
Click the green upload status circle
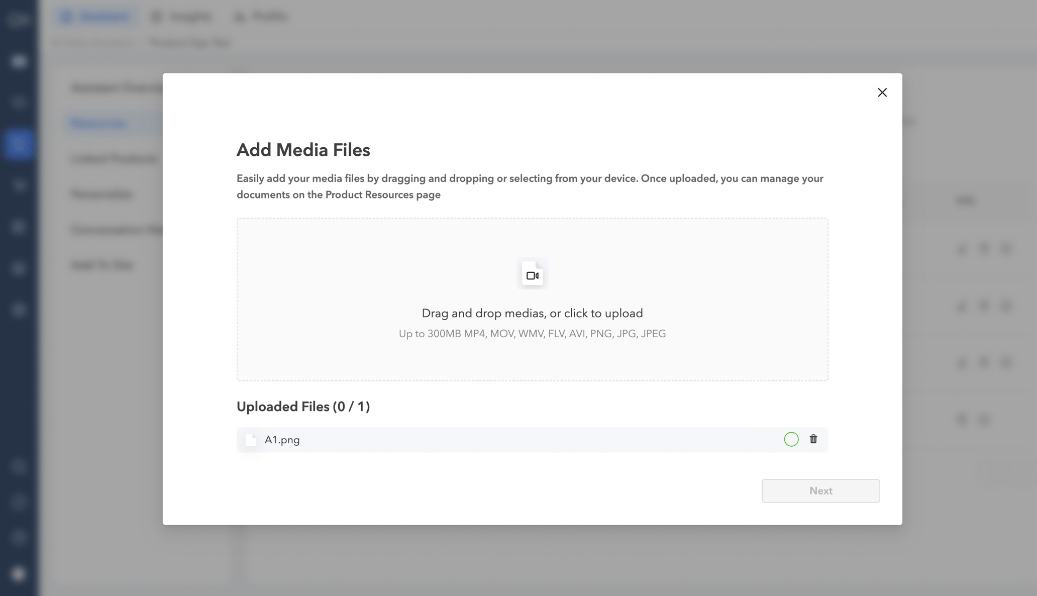click(x=791, y=439)
